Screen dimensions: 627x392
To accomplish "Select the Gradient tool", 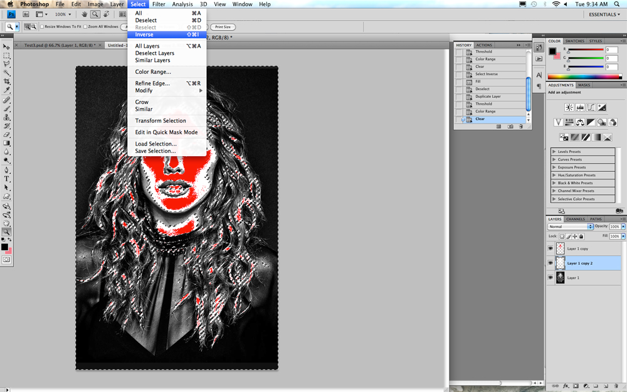I will click(x=6, y=143).
